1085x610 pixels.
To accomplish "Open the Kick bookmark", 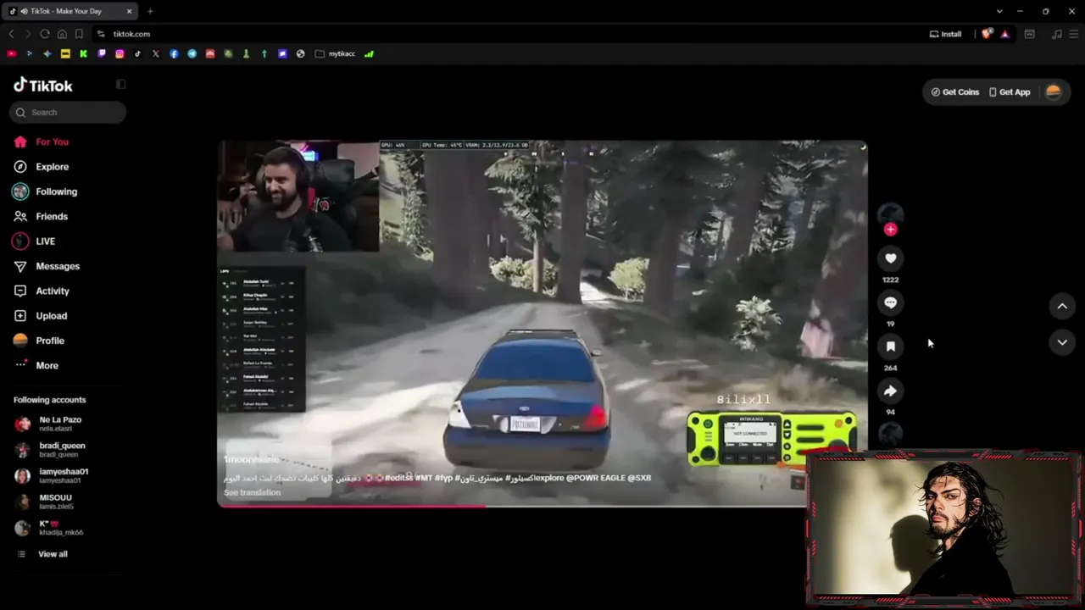I will coord(83,53).
